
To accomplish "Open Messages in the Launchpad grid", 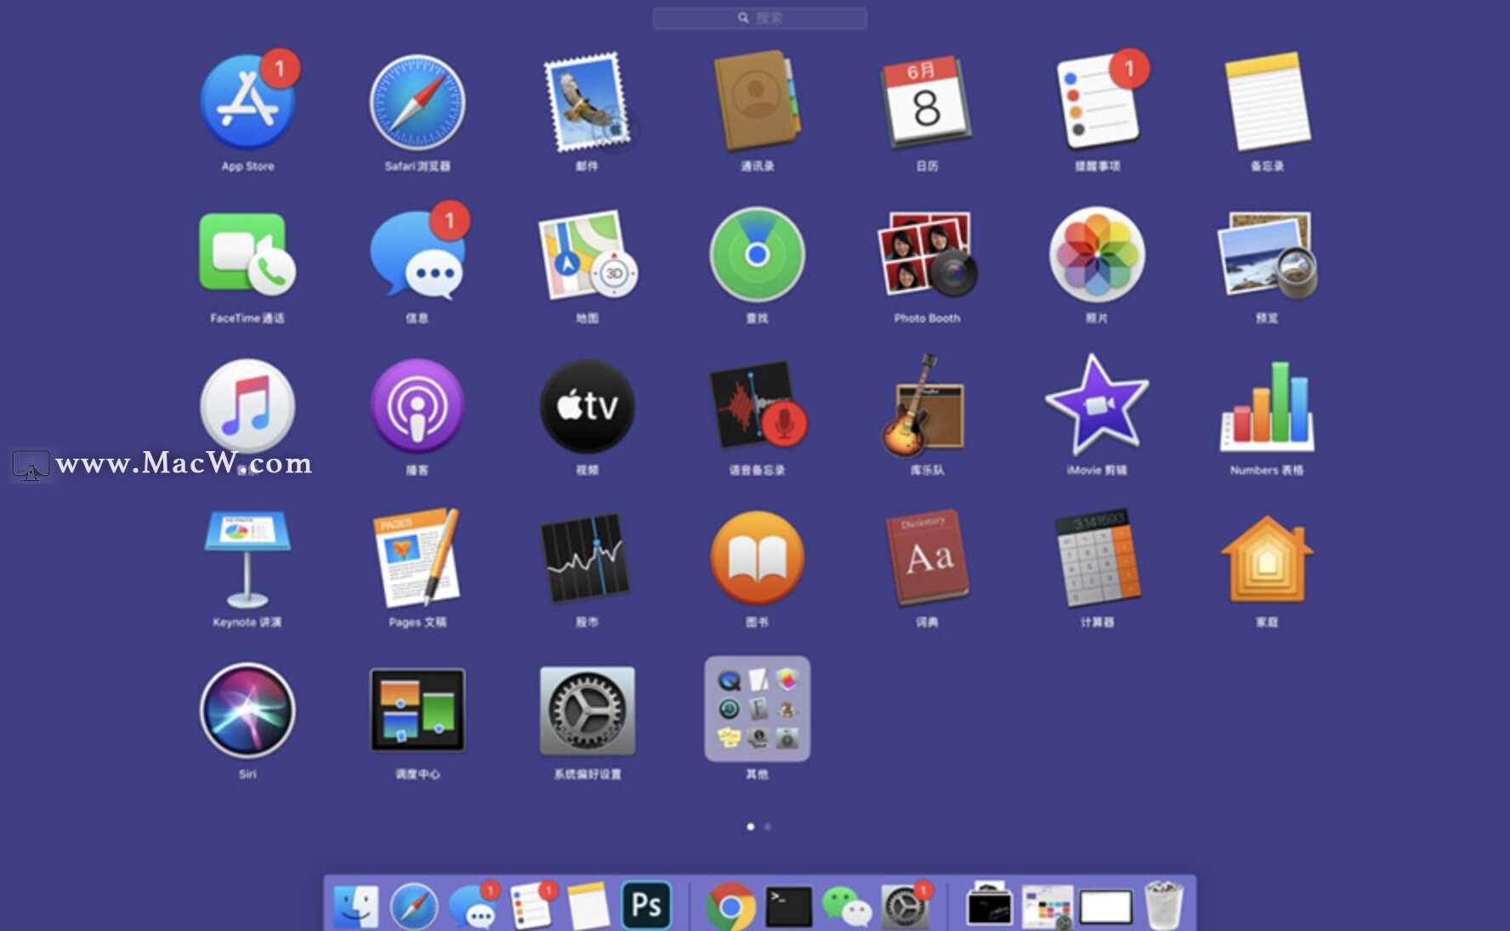I will coord(417,254).
